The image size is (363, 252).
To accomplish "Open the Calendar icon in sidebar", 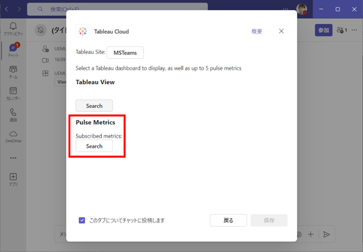I will pos(13,94).
